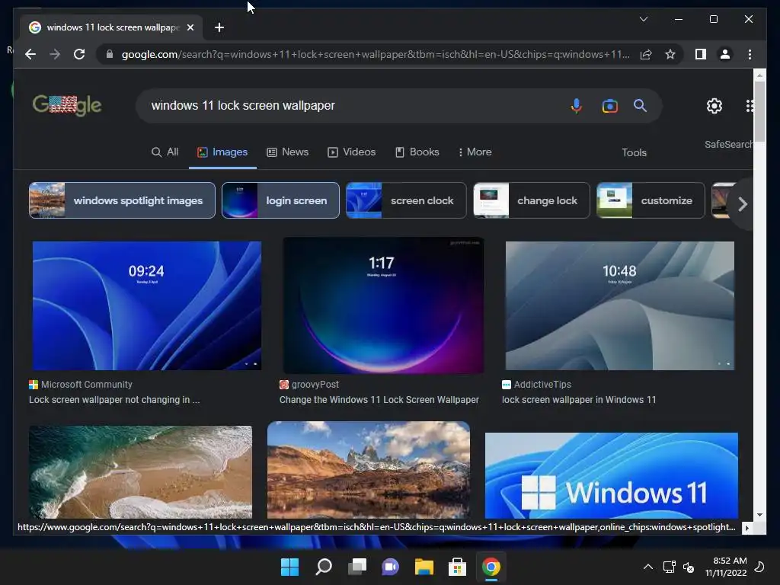Filter by screen clock chip
780x585 pixels.
406,200
